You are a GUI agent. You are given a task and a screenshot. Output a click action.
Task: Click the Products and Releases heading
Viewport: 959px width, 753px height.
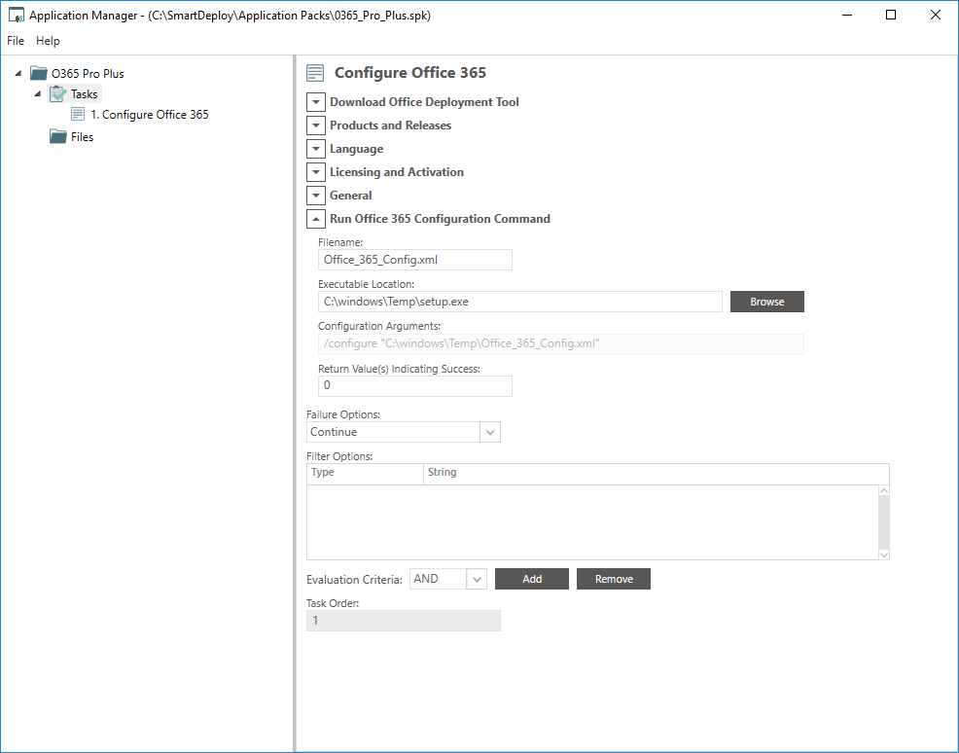[x=390, y=125]
